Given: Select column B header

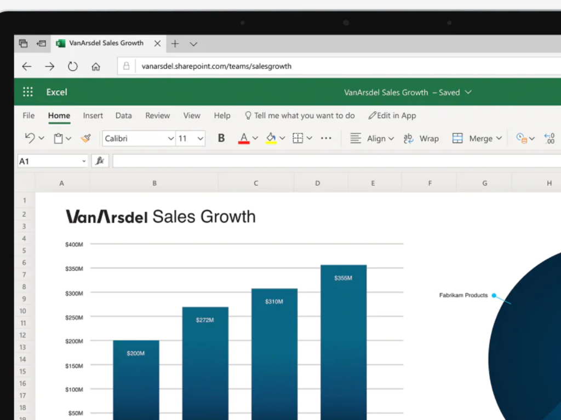Looking at the screenshot, I should click(x=154, y=183).
